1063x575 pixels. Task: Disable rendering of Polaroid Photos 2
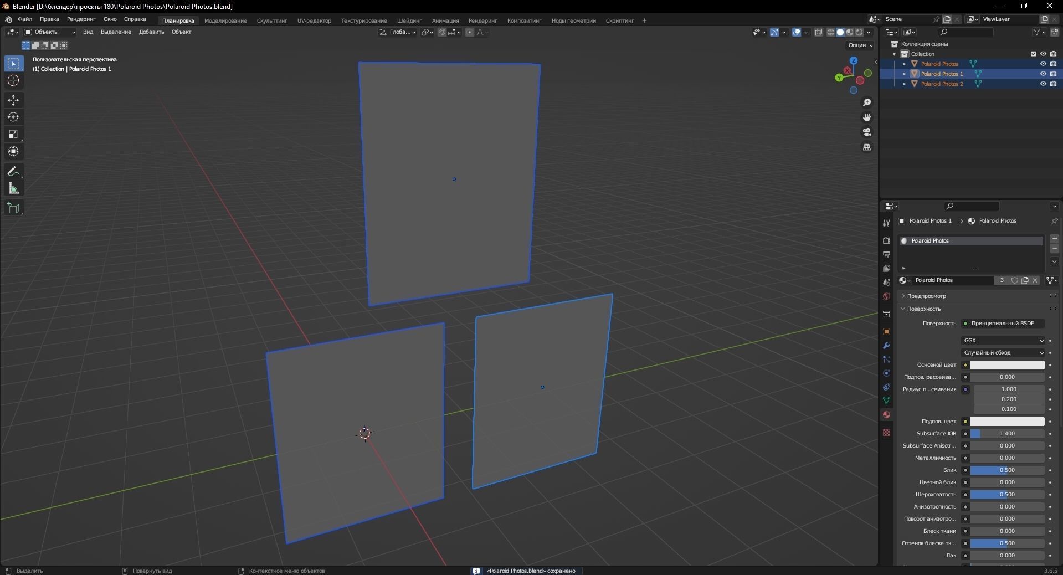[1053, 84]
